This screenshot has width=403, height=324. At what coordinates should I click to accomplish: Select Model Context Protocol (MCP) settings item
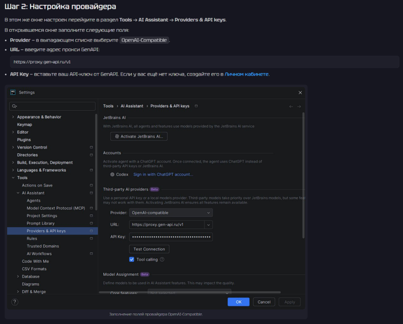[x=55, y=208]
